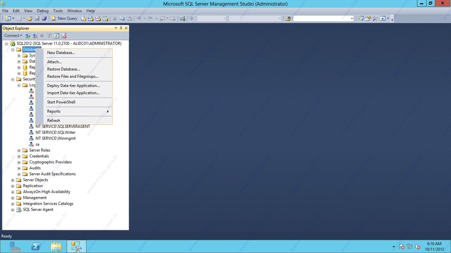
Task: Select Attach... in context menu
Action: [x=74, y=62]
